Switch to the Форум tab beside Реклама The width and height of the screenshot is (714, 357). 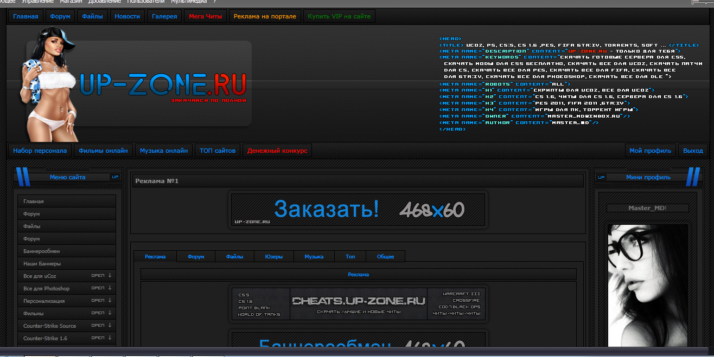(196, 256)
